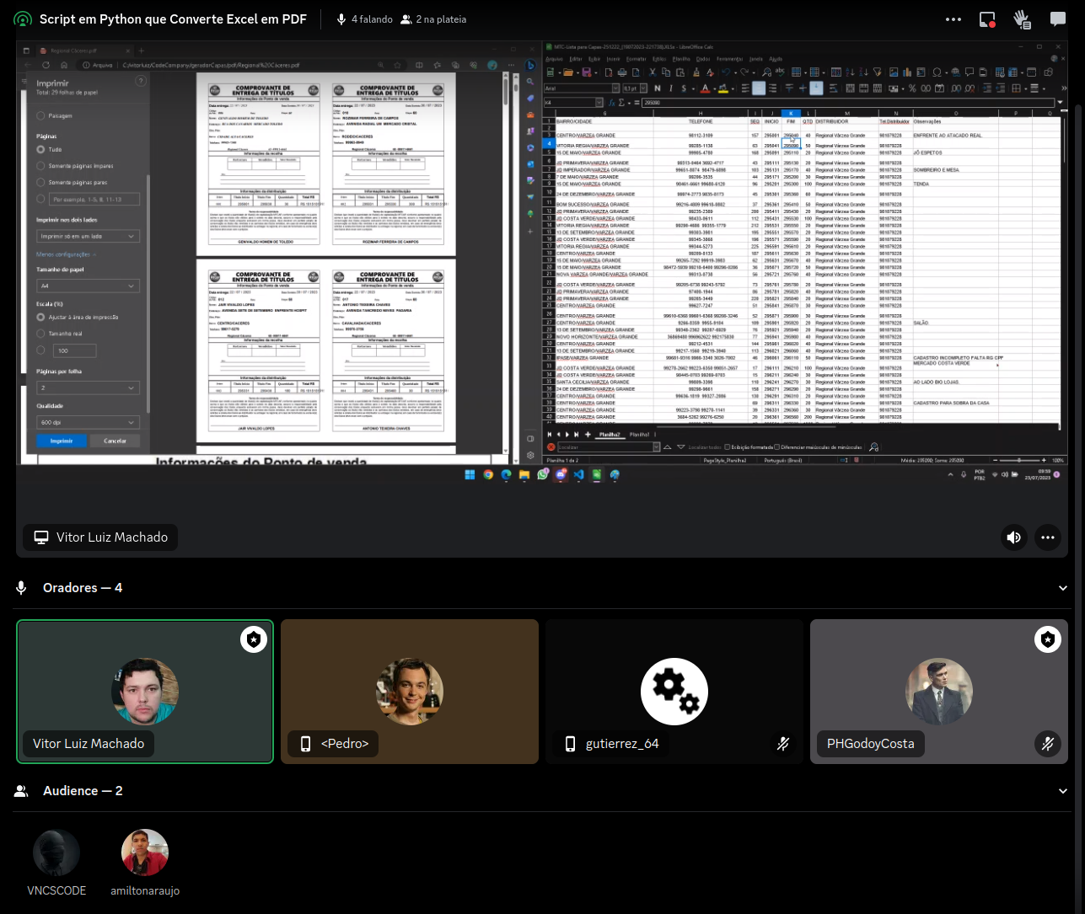The height and width of the screenshot is (914, 1085).
Task: Open more options in stage header
Action: [953, 19]
